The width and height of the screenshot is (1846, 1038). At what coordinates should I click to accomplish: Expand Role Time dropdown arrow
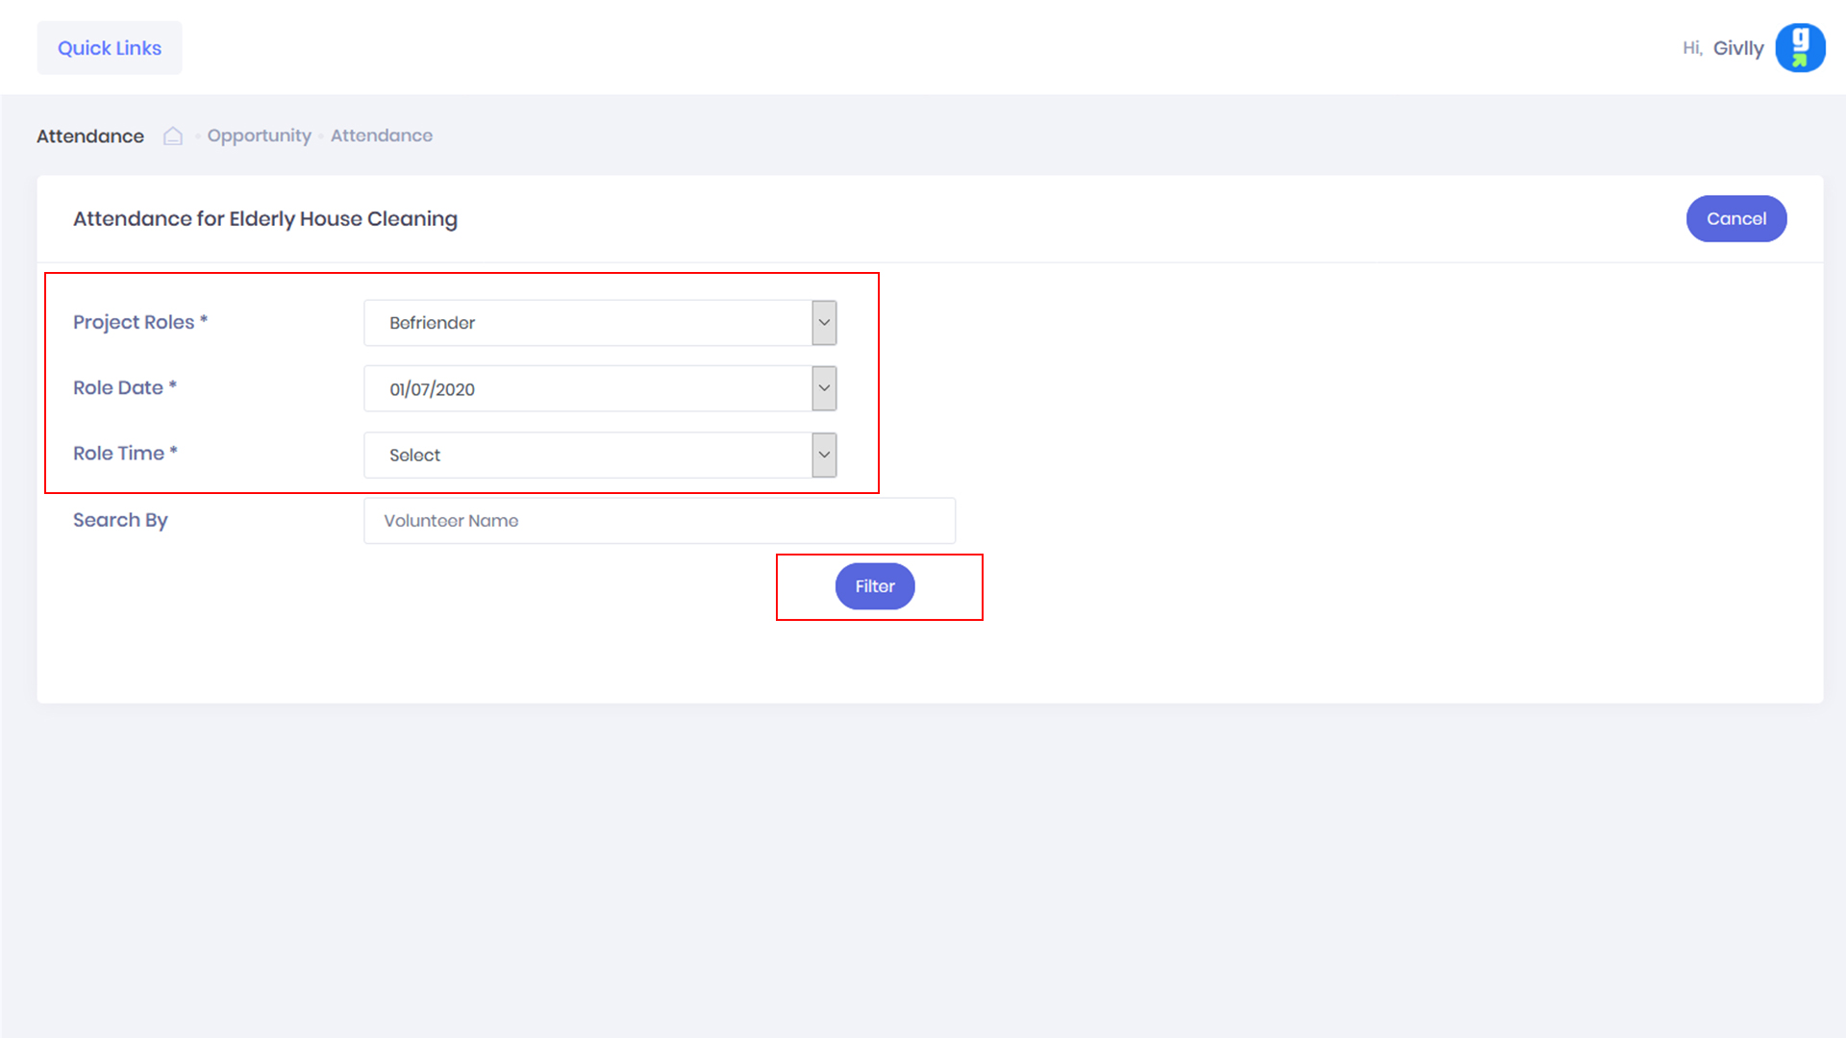(x=824, y=455)
